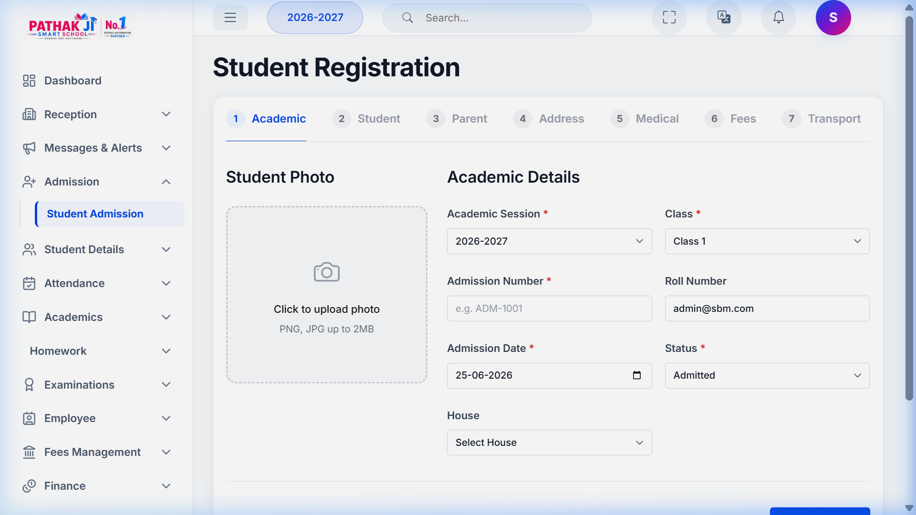Switch to the Fees step tab

pos(730,119)
